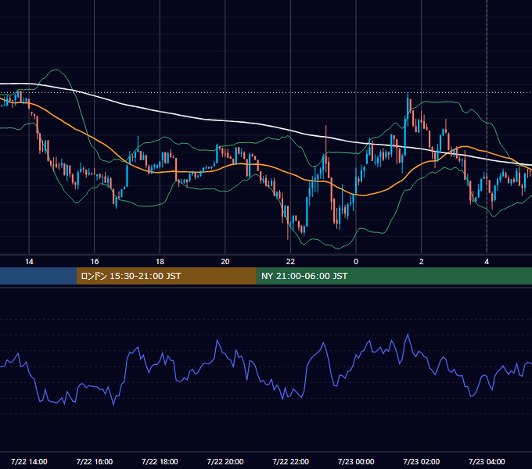Click the '4' hour label on the time axis
532x469 pixels.
(x=487, y=262)
